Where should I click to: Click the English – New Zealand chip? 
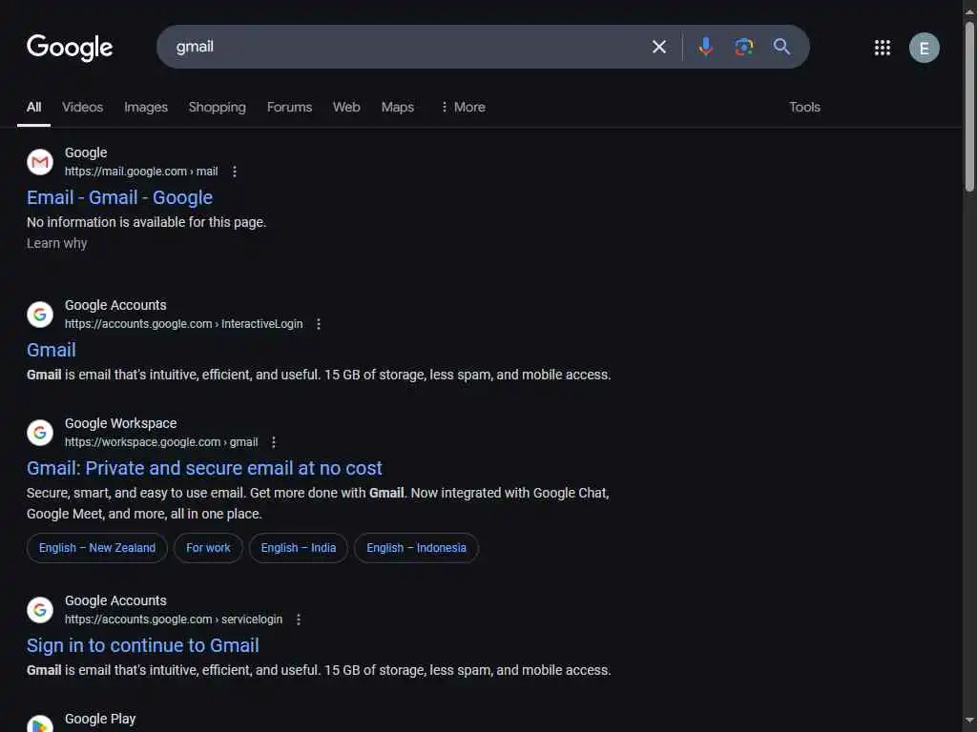point(97,548)
